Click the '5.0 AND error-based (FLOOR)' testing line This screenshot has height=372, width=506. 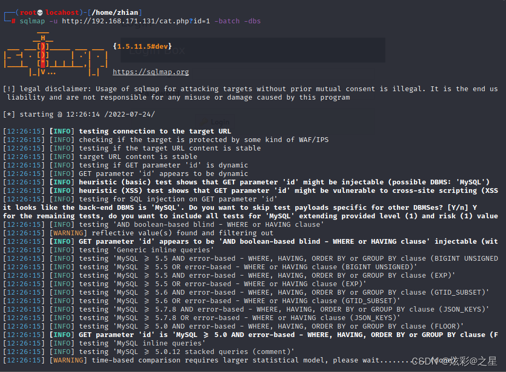233,326
